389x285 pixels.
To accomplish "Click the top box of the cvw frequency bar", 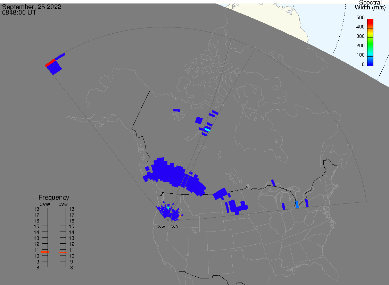I will coord(45,211).
